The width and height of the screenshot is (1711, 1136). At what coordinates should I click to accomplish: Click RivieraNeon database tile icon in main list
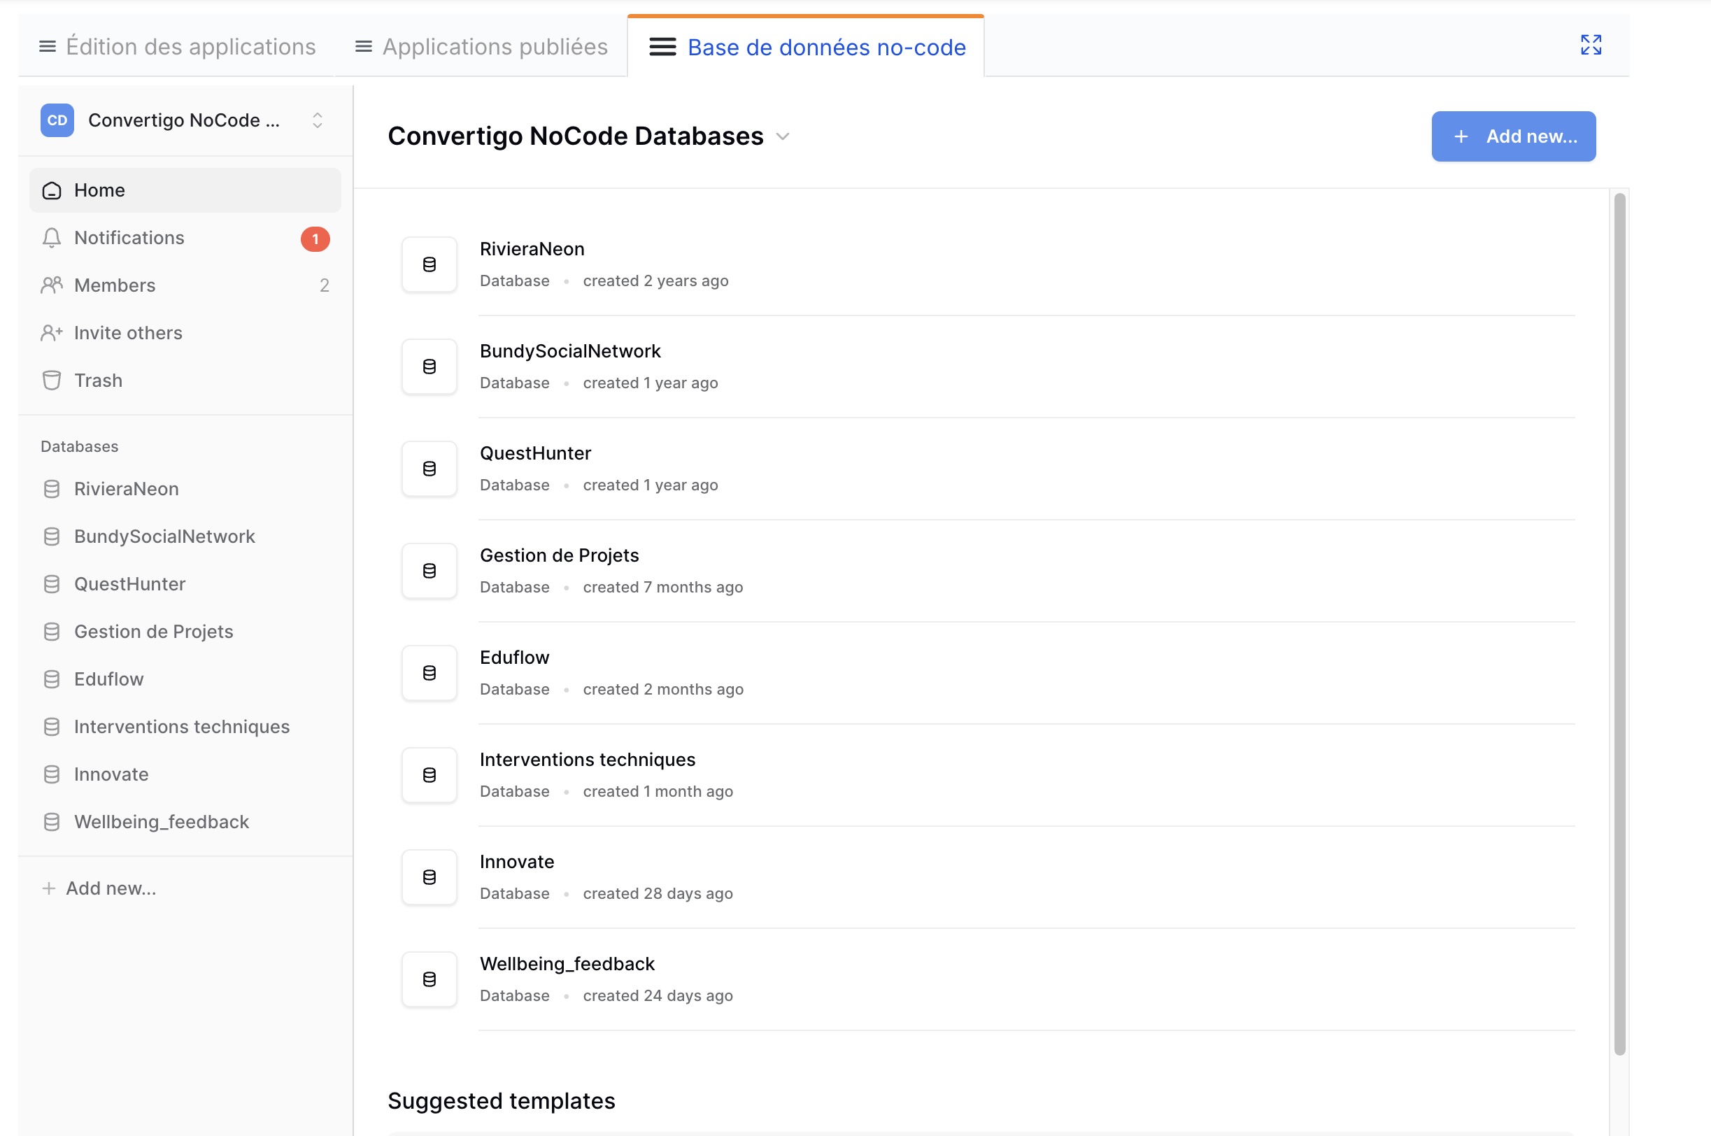point(429,264)
